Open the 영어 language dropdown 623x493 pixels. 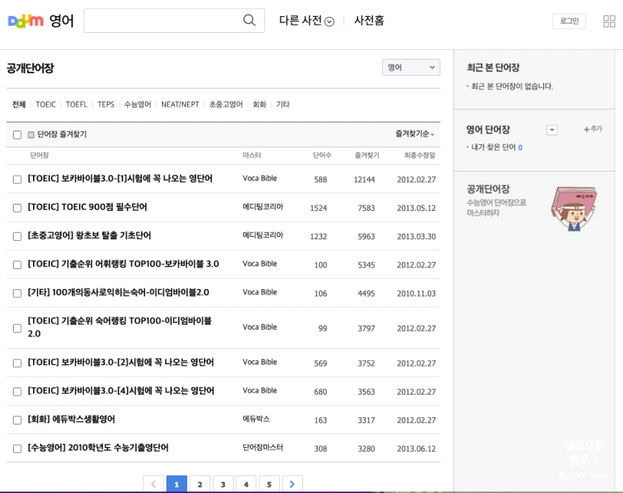[x=411, y=67]
